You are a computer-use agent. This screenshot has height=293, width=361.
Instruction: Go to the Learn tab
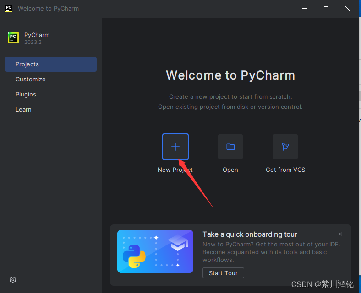pyautogui.click(x=51, y=110)
